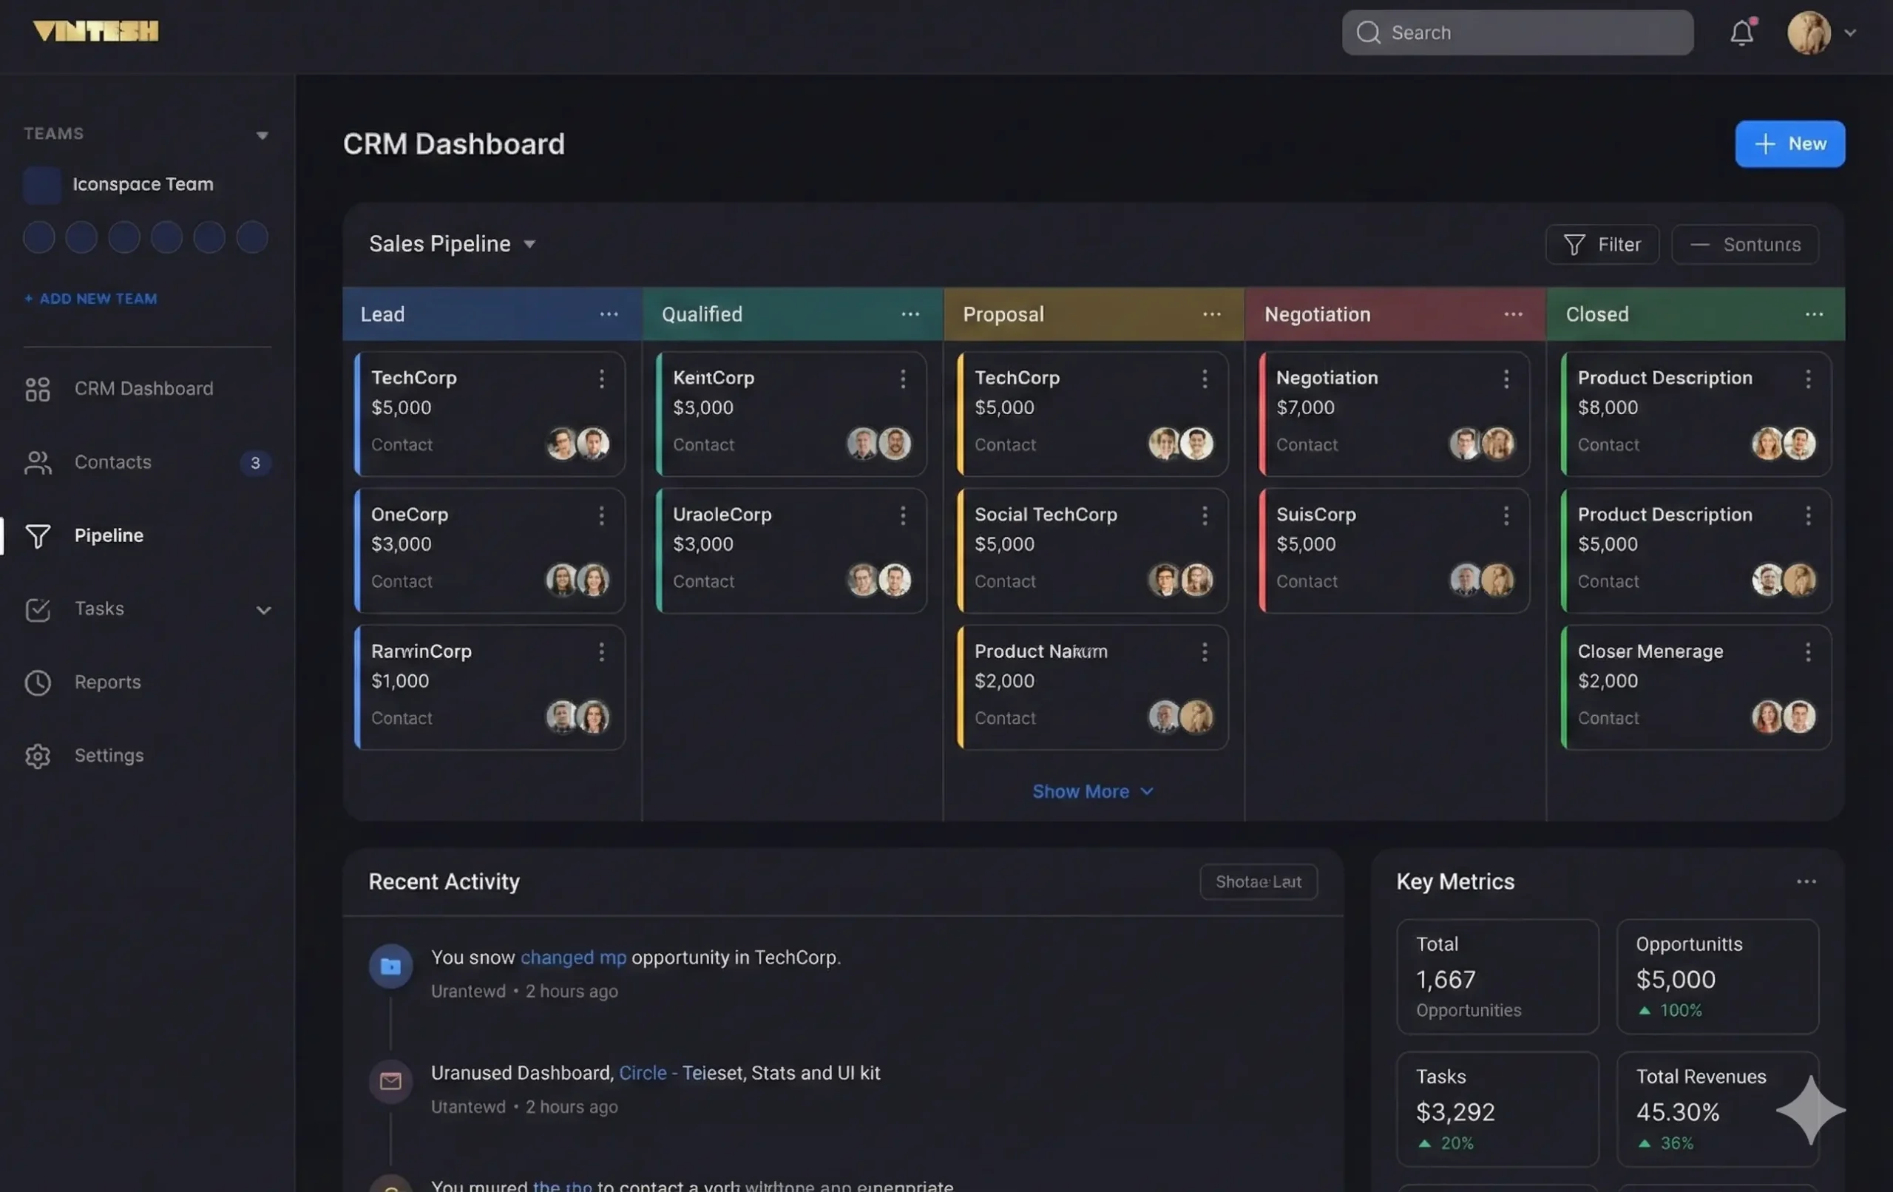Expand the Tasks submenu chevron

(x=263, y=610)
